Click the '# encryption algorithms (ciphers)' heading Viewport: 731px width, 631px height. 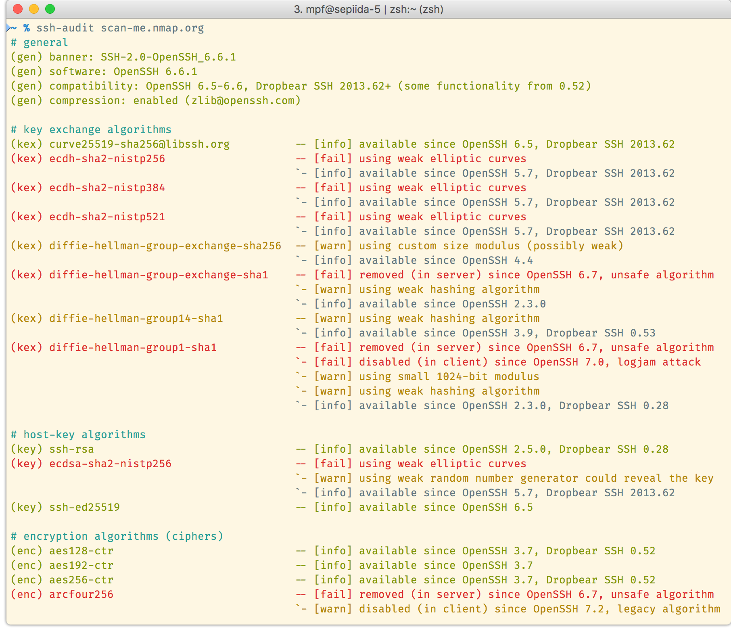pos(117,536)
